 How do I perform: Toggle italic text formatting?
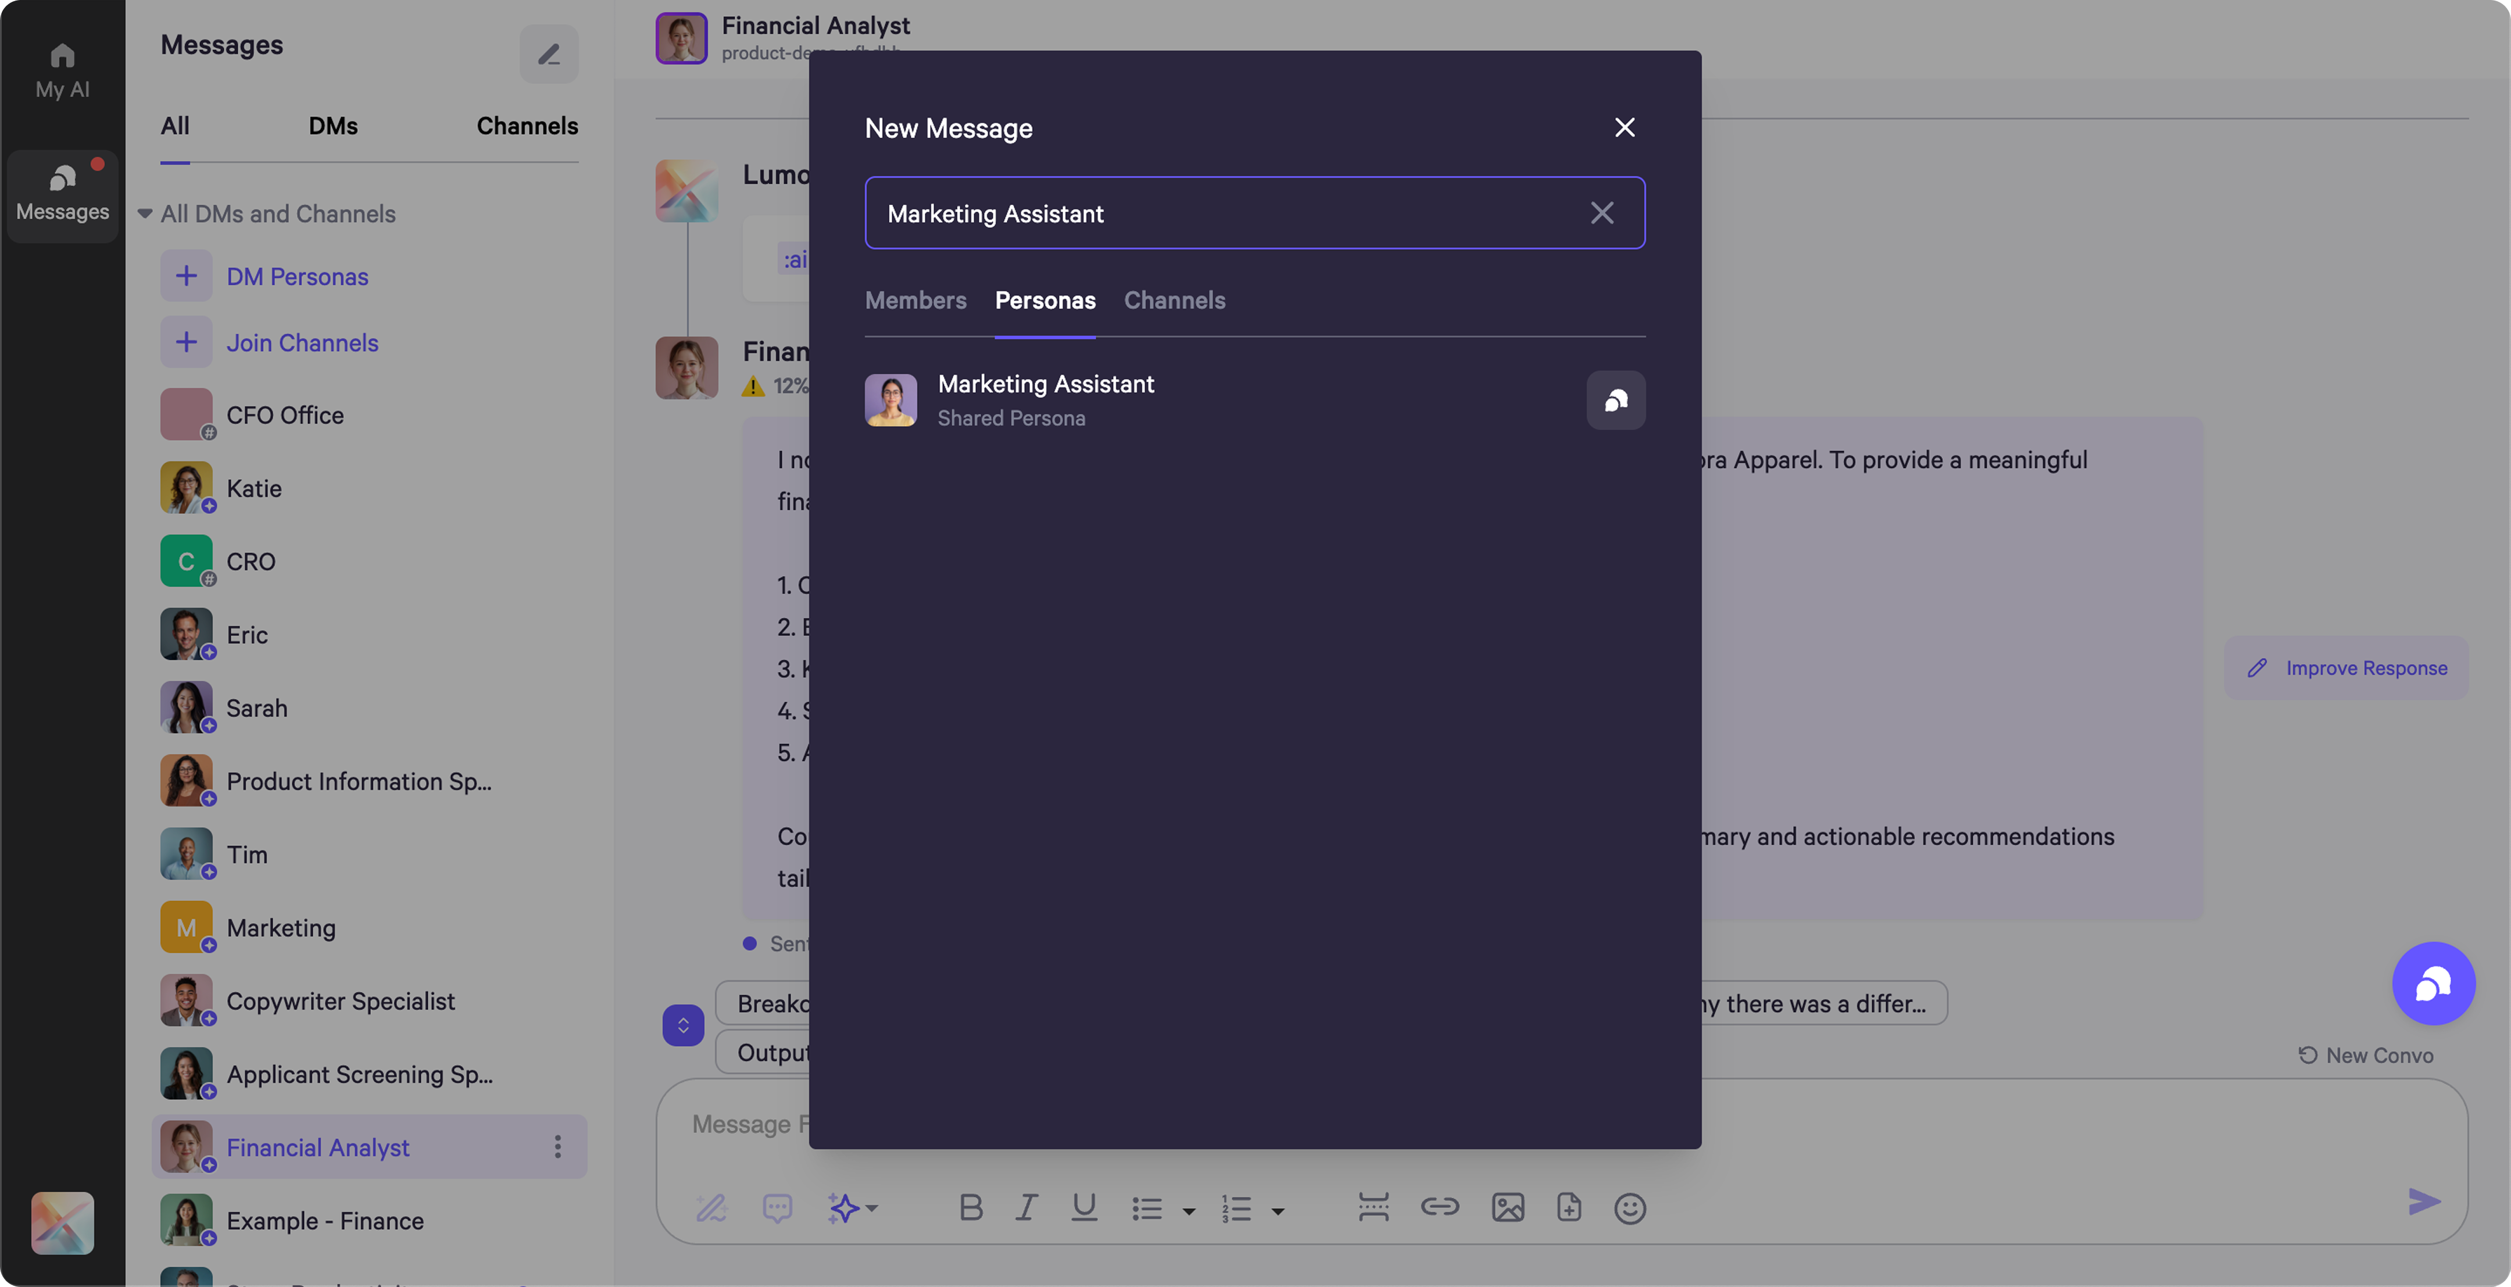coord(1025,1208)
